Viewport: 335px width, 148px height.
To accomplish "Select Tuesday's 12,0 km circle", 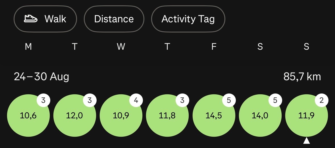I will [75, 116].
